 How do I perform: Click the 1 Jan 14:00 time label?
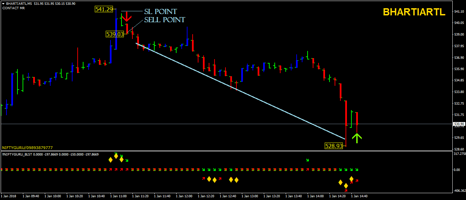[x=315, y=196]
